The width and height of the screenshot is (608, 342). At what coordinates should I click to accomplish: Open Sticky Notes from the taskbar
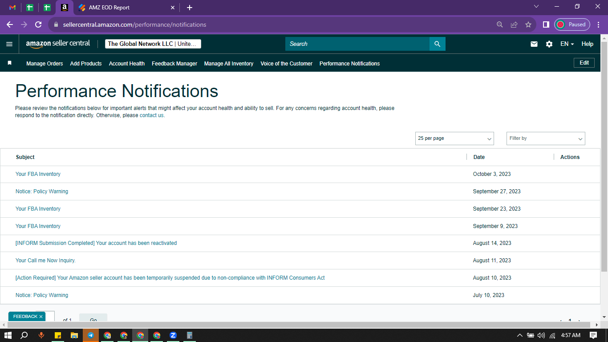point(58,335)
